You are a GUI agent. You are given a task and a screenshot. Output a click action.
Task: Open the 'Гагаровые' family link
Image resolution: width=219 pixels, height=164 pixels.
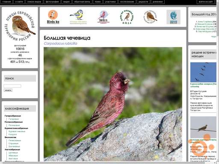[x=14, y=119]
